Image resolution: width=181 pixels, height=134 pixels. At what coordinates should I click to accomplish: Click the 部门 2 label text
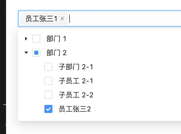coord(56,53)
